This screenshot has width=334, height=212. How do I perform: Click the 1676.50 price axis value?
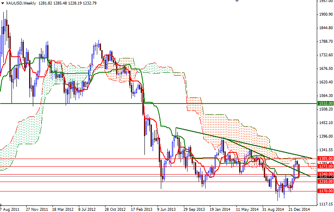pos(326,69)
